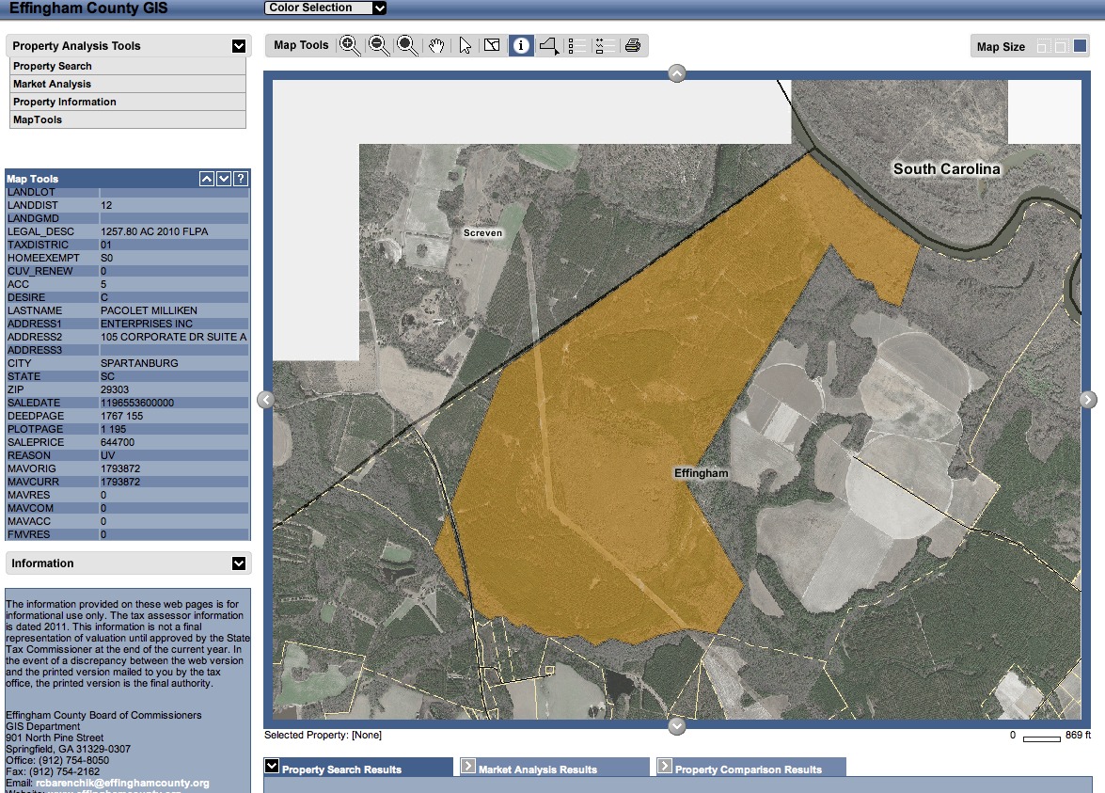The height and width of the screenshot is (793, 1105).
Task: Click the Selected Property: [None] status text
Action: (323, 736)
